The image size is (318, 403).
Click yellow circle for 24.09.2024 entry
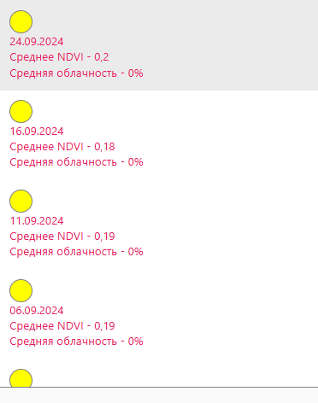(x=21, y=21)
